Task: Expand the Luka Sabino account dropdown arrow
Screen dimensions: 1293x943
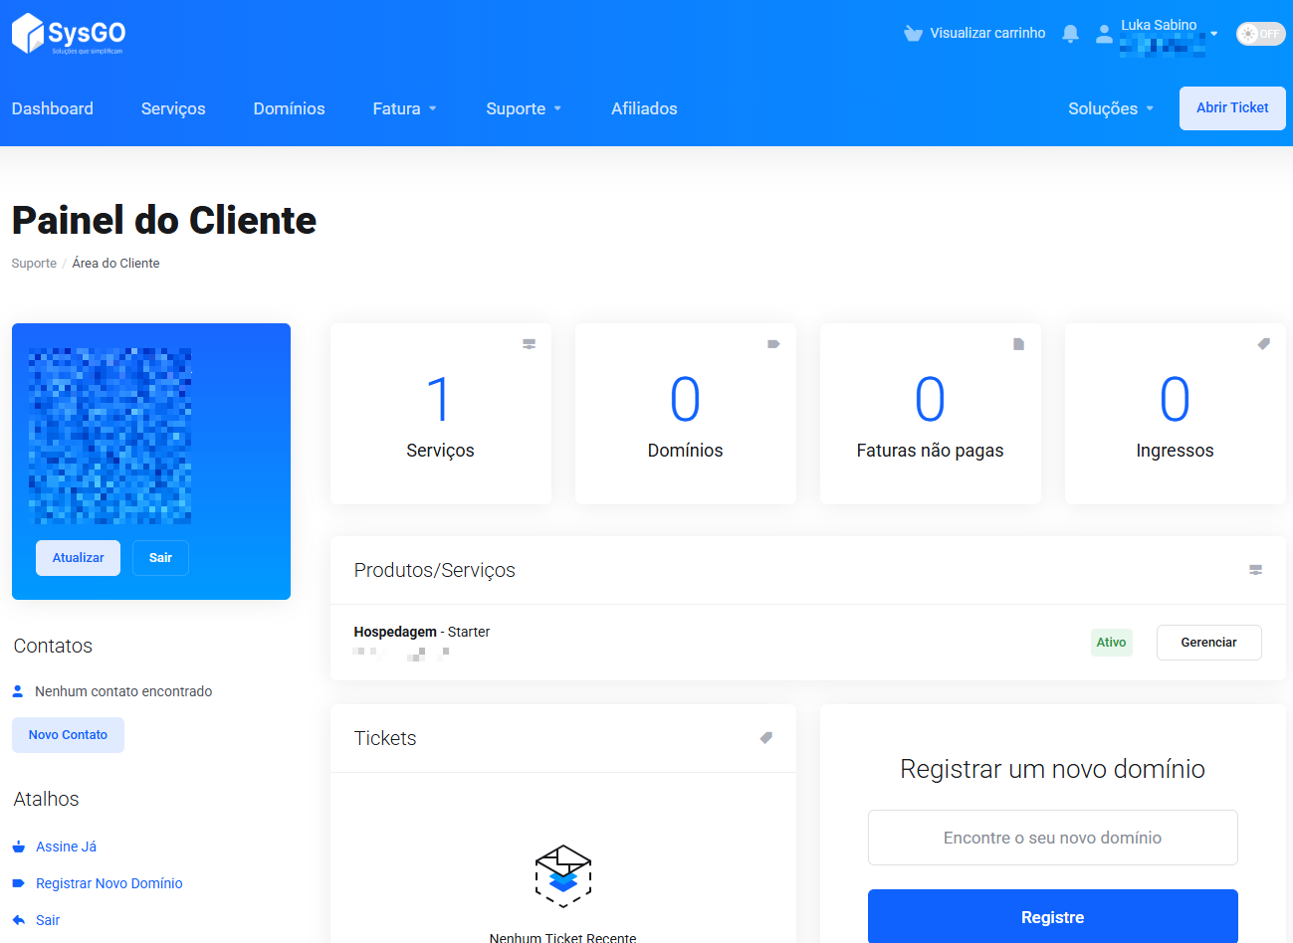Action: point(1214,34)
